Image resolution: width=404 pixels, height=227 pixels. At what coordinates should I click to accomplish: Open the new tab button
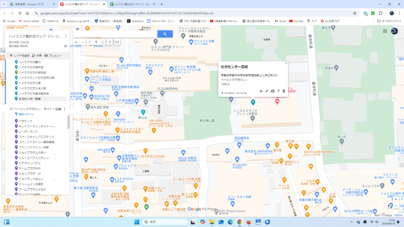[162, 4]
